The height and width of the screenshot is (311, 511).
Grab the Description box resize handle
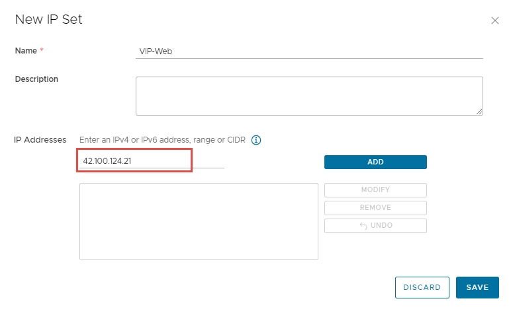pos(479,112)
